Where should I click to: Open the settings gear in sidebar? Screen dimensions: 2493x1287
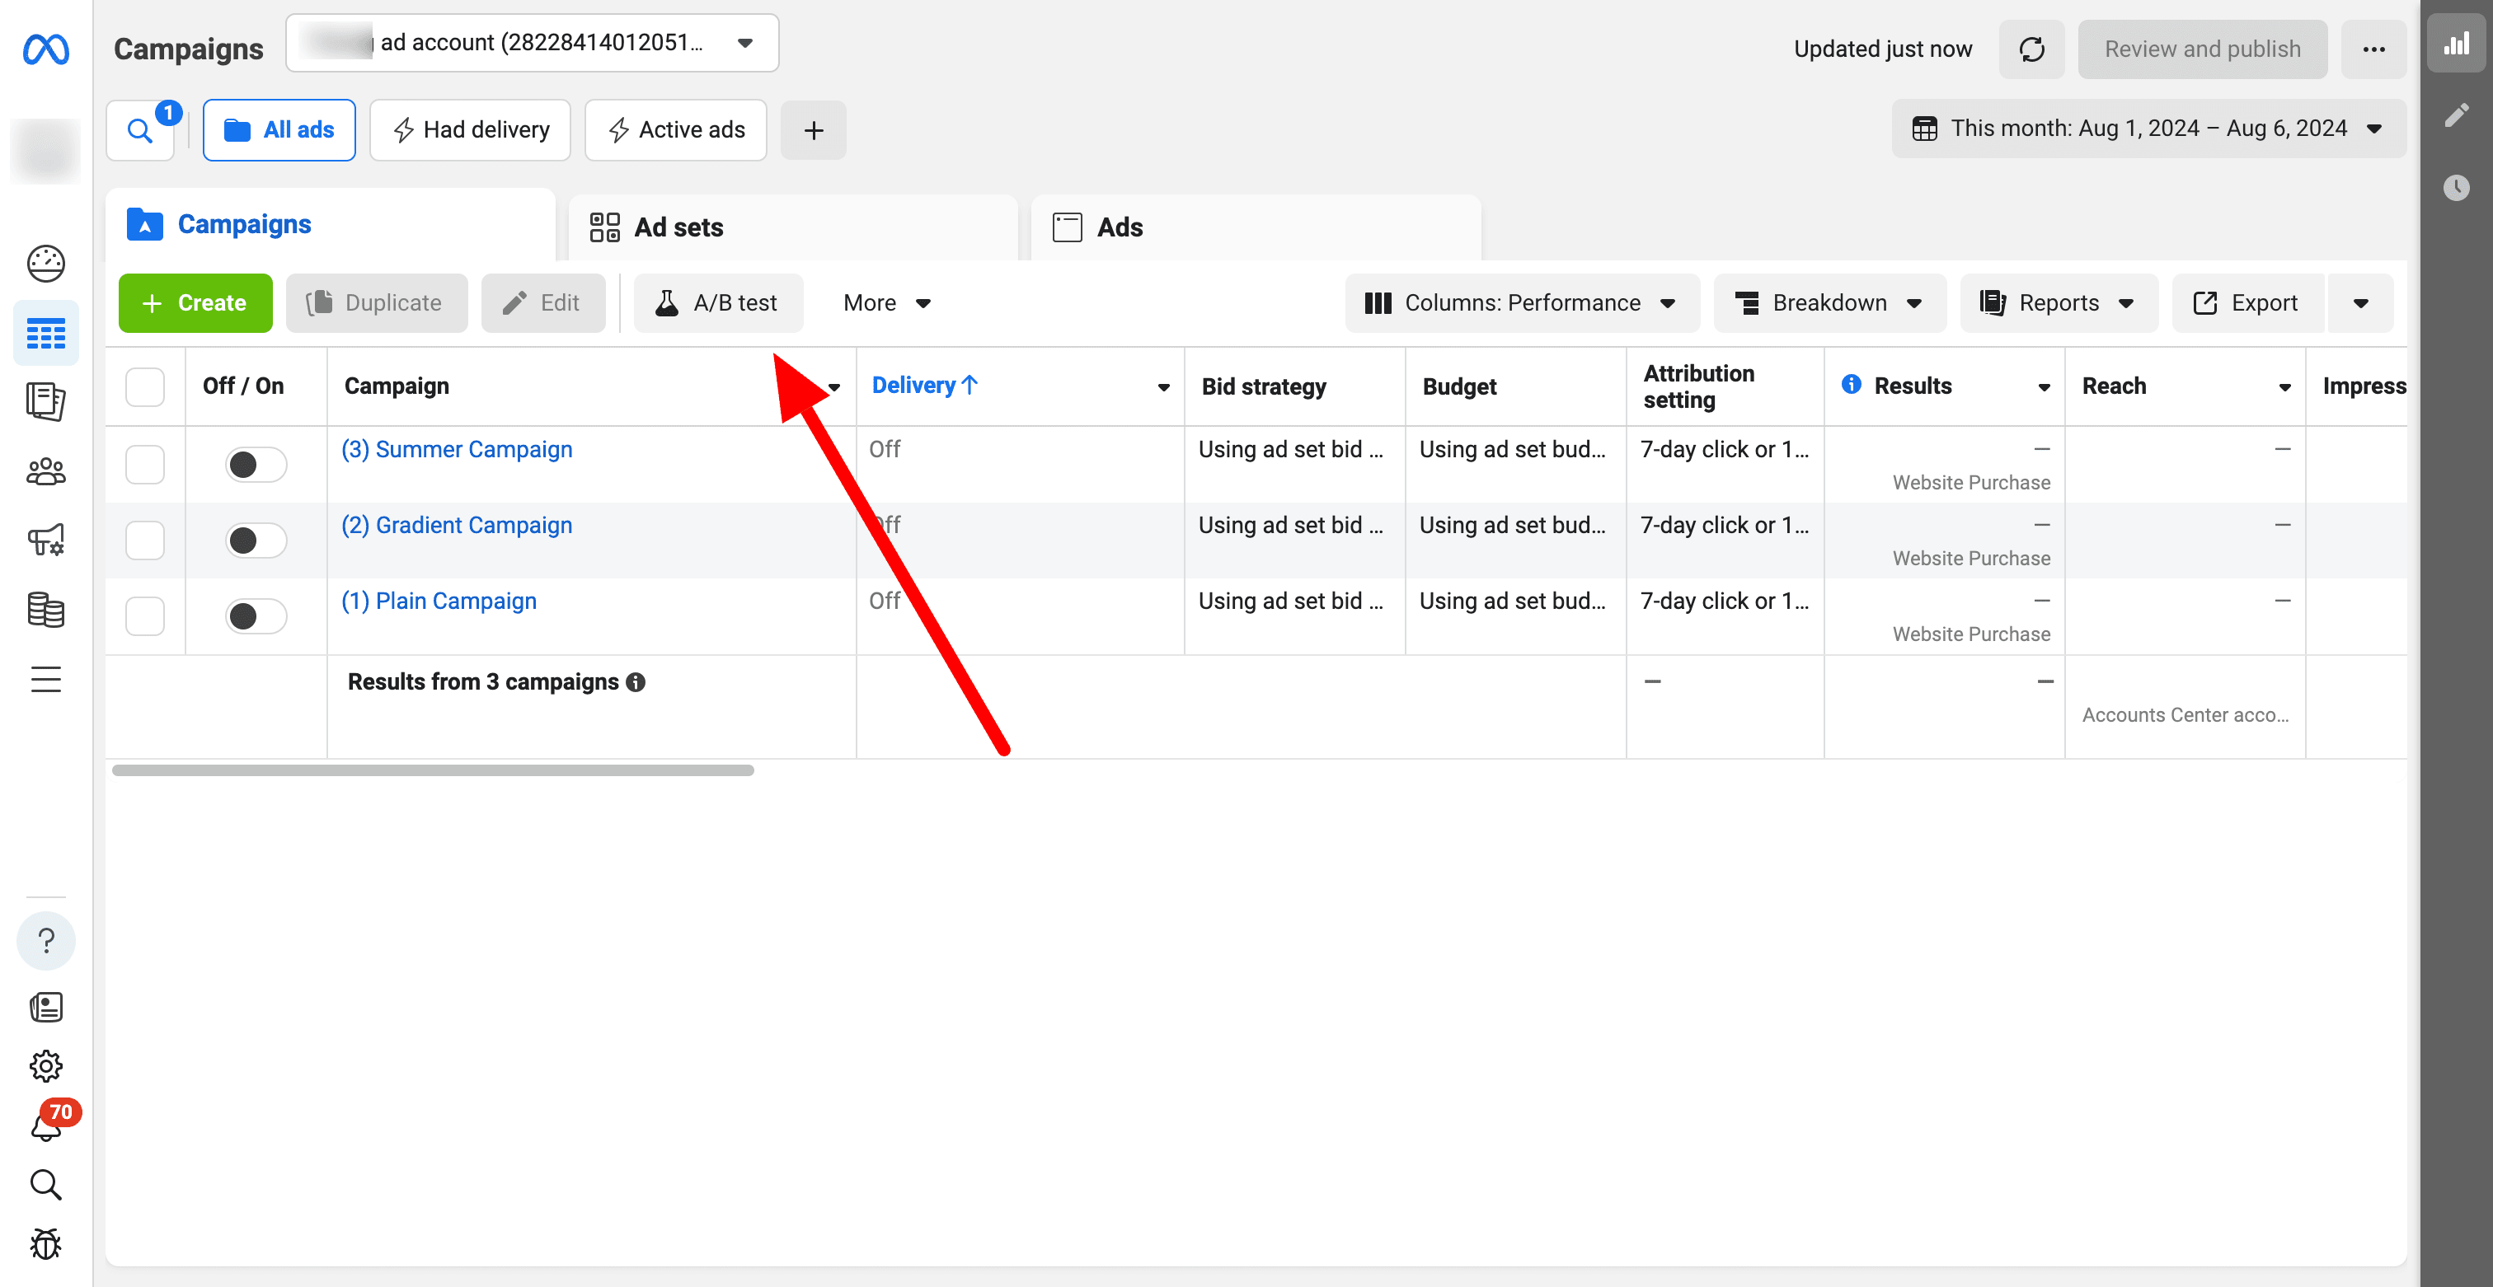tap(45, 1065)
